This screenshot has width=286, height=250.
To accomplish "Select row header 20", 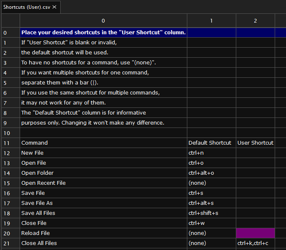I will click(x=10, y=233).
